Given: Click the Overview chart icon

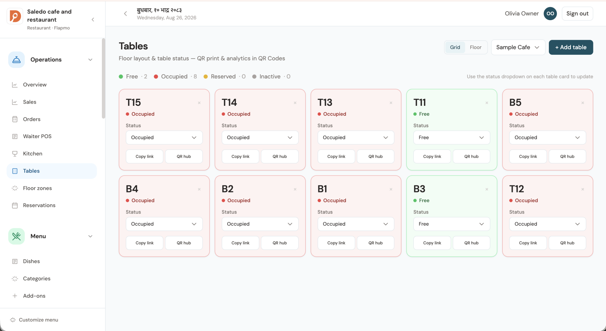Looking at the screenshot, I should click(x=15, y=85).
